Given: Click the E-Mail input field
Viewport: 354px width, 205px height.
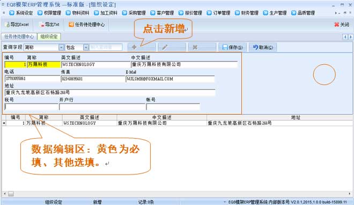Looking at the screenshot, I should point(170,79).
